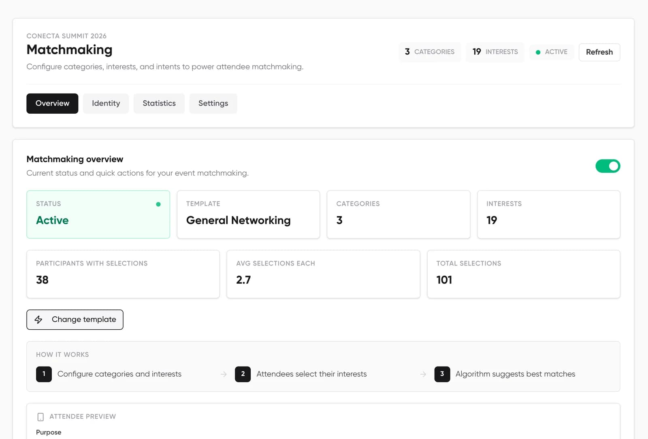This screenshot has width=648, height=439.
Task: Click the text Algorithm suggests best matches
Action: [515, 374]
